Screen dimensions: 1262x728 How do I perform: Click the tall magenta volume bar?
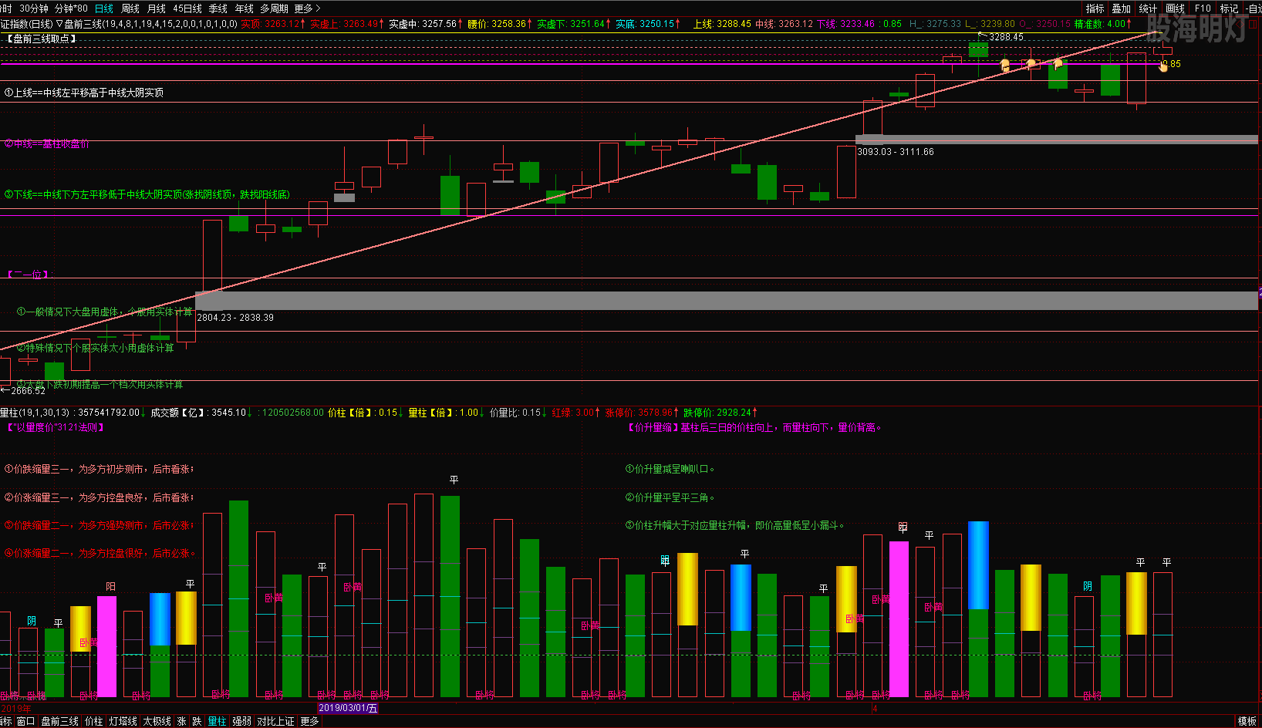pyautogui.click(x=899, y=619)
